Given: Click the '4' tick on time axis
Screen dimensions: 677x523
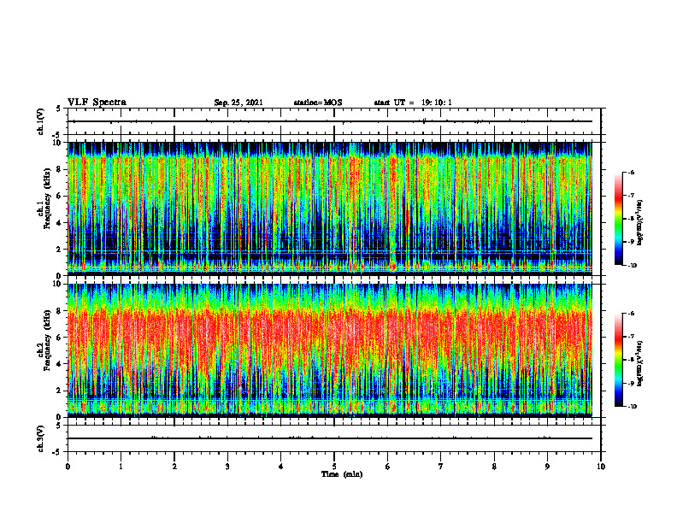Looking at the screenshot, I should [281, 467].
